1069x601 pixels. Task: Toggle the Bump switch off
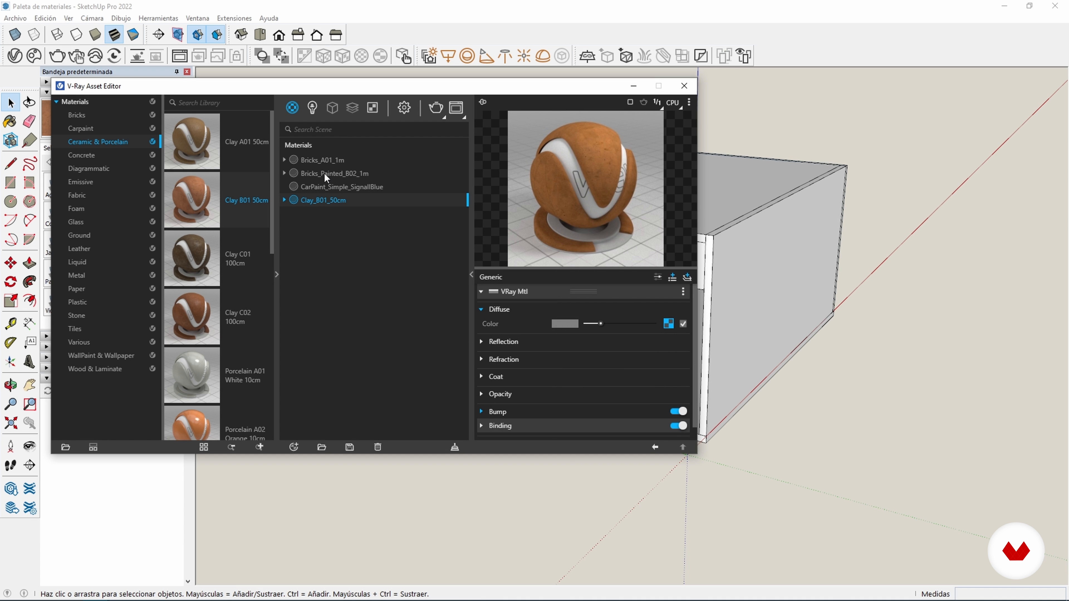tap(678, 412)
